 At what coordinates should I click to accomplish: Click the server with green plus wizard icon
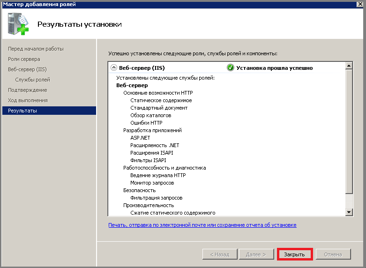(x=18, y=24)
